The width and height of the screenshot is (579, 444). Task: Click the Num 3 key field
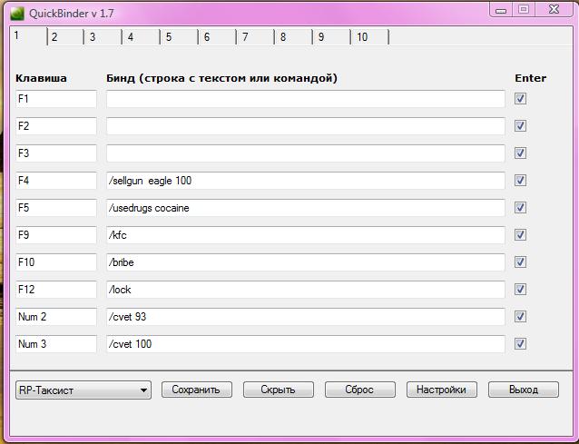[56, 344]
